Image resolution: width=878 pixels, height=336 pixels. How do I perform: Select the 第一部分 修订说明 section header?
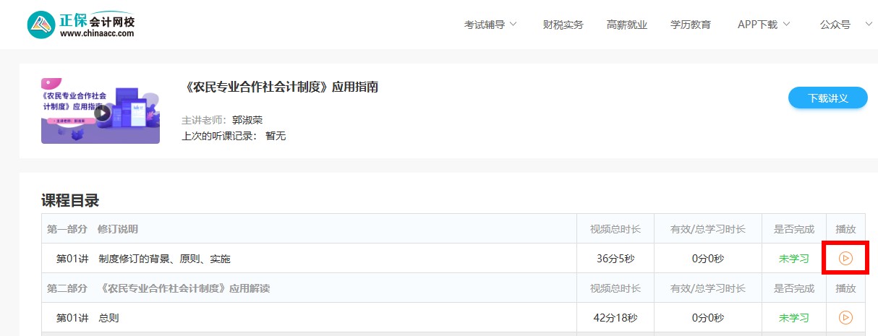pyautogui.click(x=93, y=229)
